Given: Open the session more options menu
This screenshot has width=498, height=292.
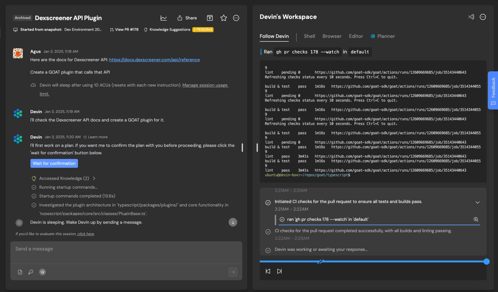Looking at the screenshot, I should coord(236,18).
